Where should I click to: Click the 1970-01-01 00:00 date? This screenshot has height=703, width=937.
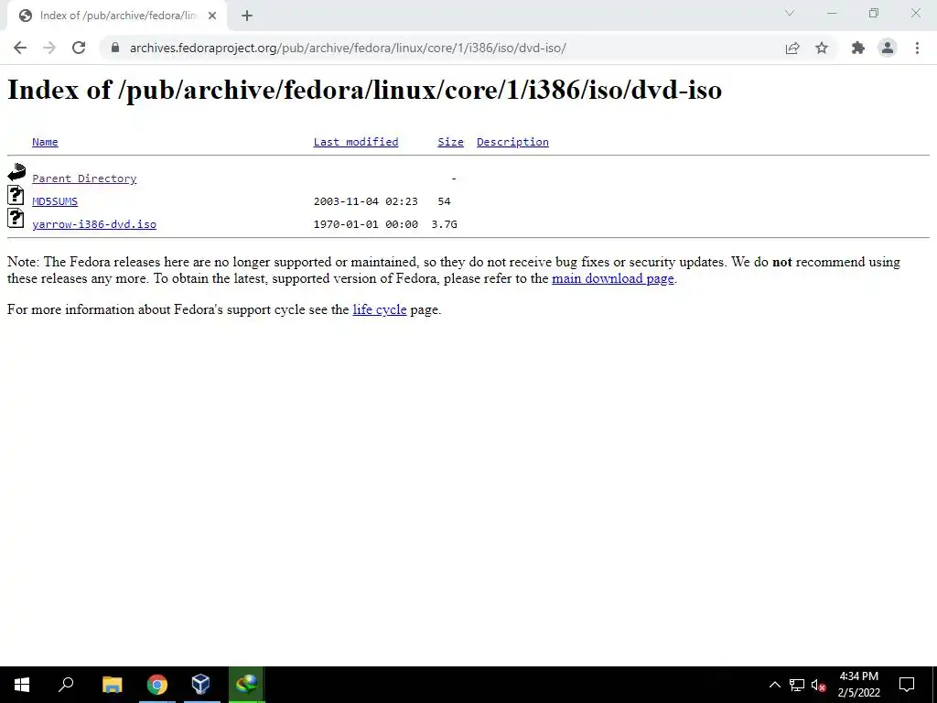coord(366,224)
